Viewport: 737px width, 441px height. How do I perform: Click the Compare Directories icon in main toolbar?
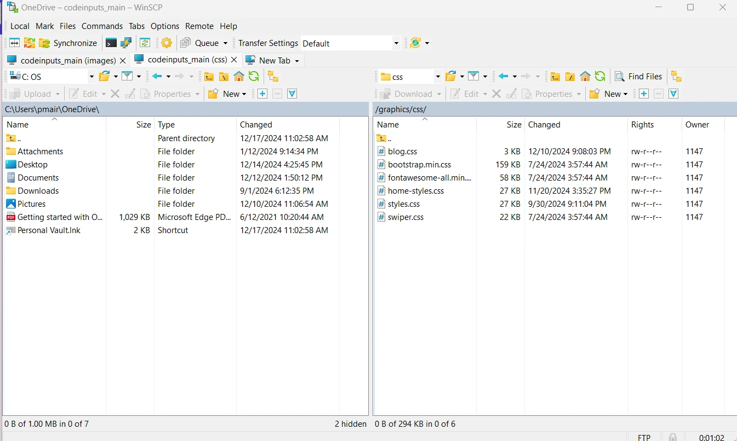(14, 43)
